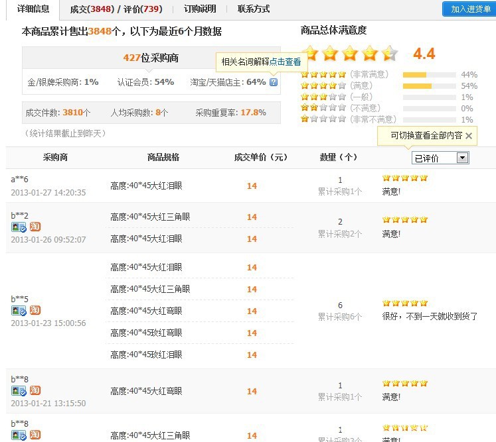496x442 pixels.
Task: Open the 已评价 filter dropdown
Action: point(463,158)
